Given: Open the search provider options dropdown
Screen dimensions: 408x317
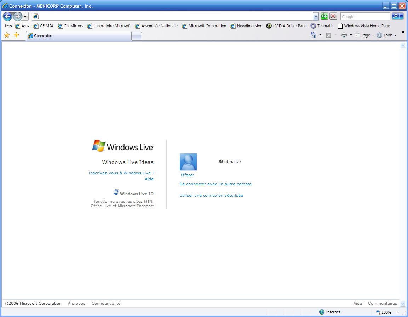Looking at the screenshot, I should pyautogui.click(x=401, y=16).
